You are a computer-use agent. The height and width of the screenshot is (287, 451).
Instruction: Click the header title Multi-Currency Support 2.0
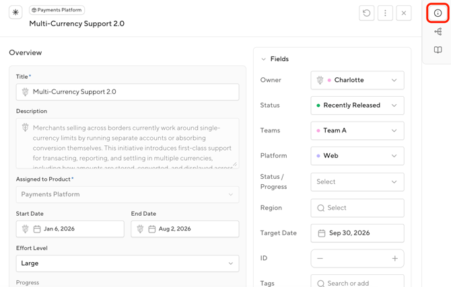77,24
